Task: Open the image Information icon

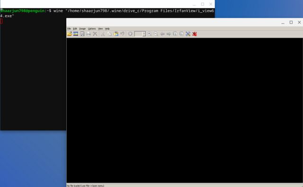Action: [130, 34]
